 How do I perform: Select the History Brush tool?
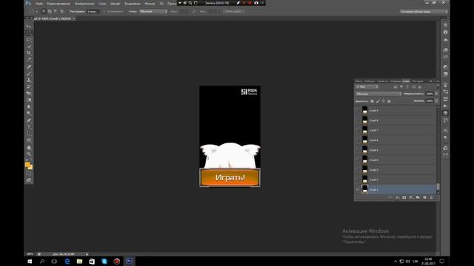(x=29, y=86)
